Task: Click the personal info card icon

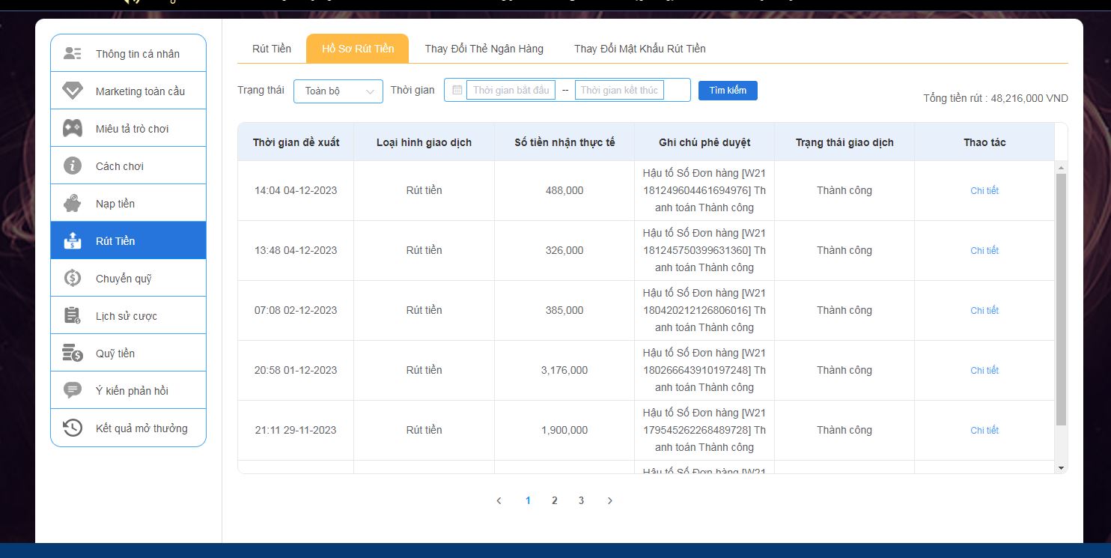Action: [x=73, y=53]
